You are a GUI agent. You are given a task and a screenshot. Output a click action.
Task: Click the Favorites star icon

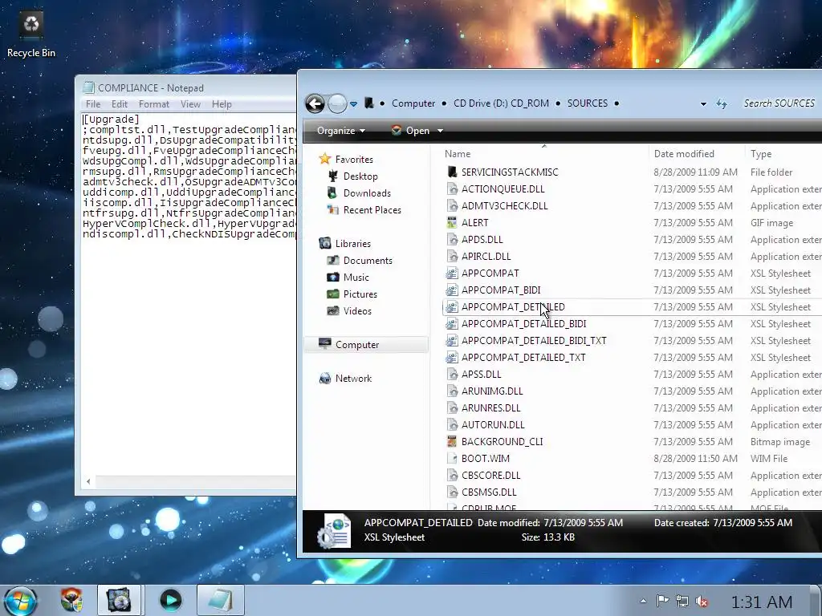click(x=325, y=159)
